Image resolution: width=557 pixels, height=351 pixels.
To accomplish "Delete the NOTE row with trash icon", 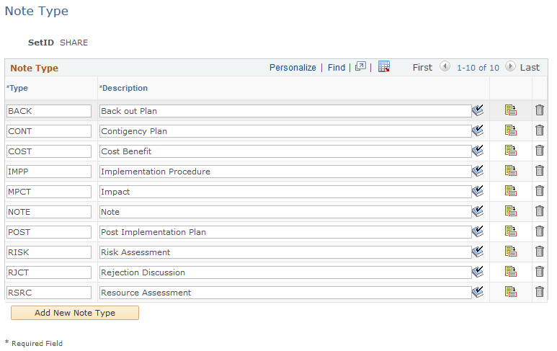I will coord(539,211).
